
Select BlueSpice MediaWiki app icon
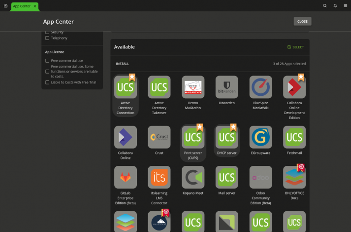click(x=260, y=87)
